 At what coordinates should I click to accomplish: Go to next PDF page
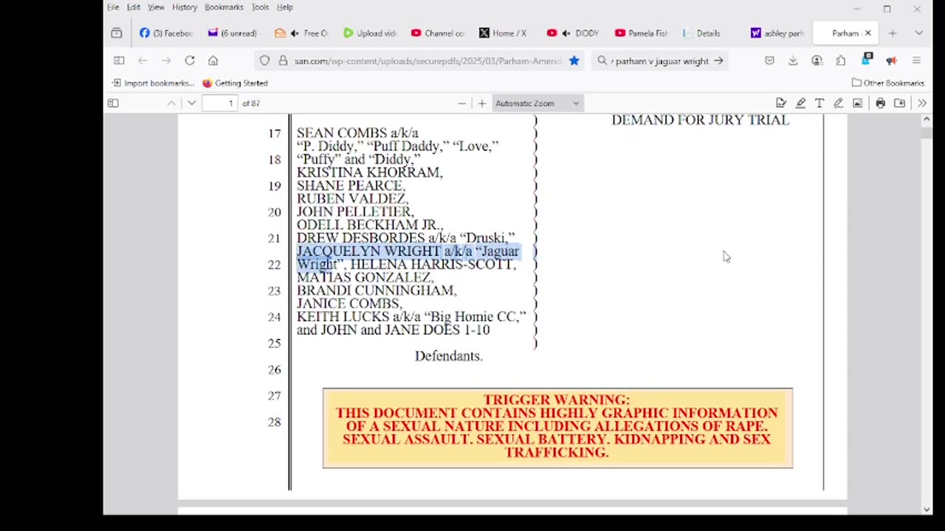tap(192, 103)
